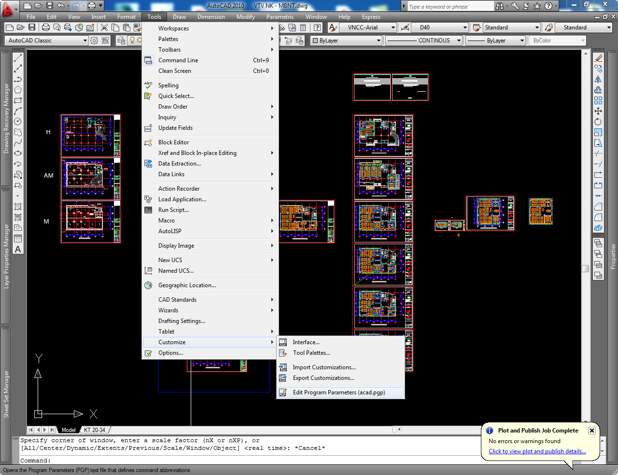
Task: Select the Revision Cloud tool
Action: click(18, 132)
